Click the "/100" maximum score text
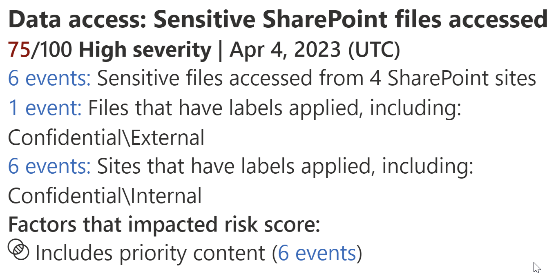Screen dimensions: 556x274 53,50
